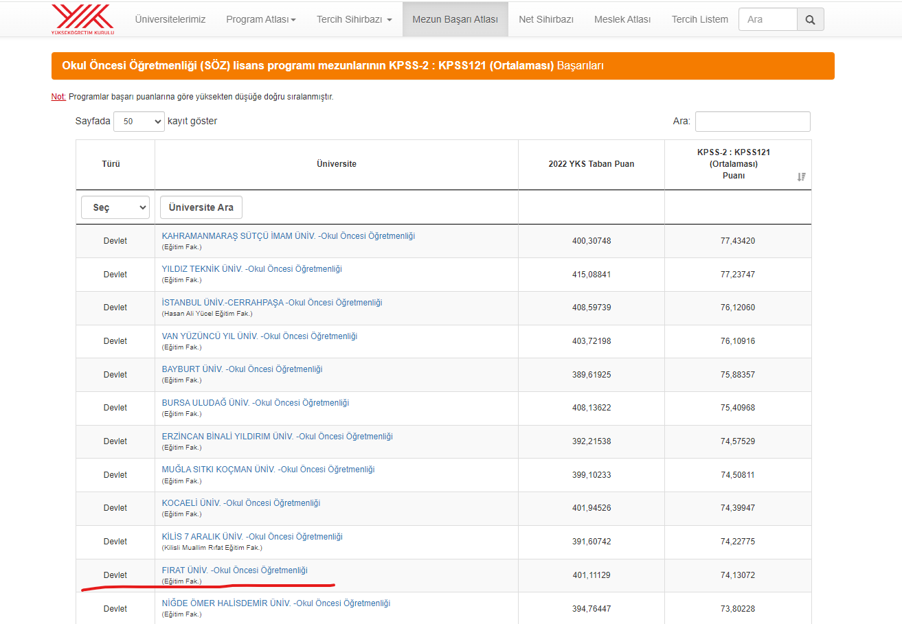The image size is (902, 624).
Task: Click the value 403,72198
Action: pyautogui.click(x=591, y=341)
